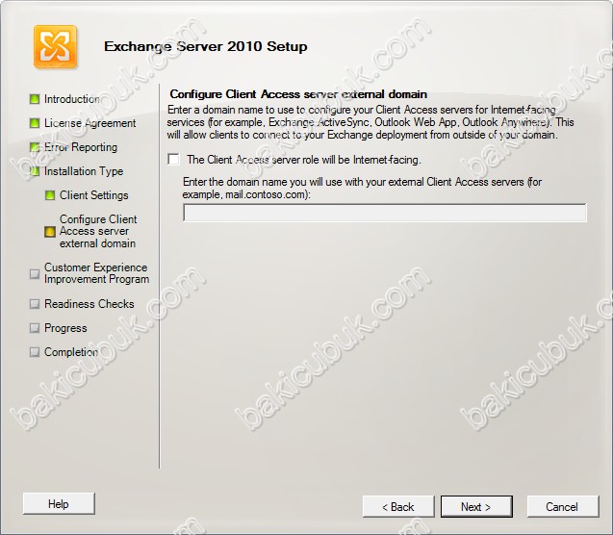
Task: Select the License Agreement step label
Action: 89,123
